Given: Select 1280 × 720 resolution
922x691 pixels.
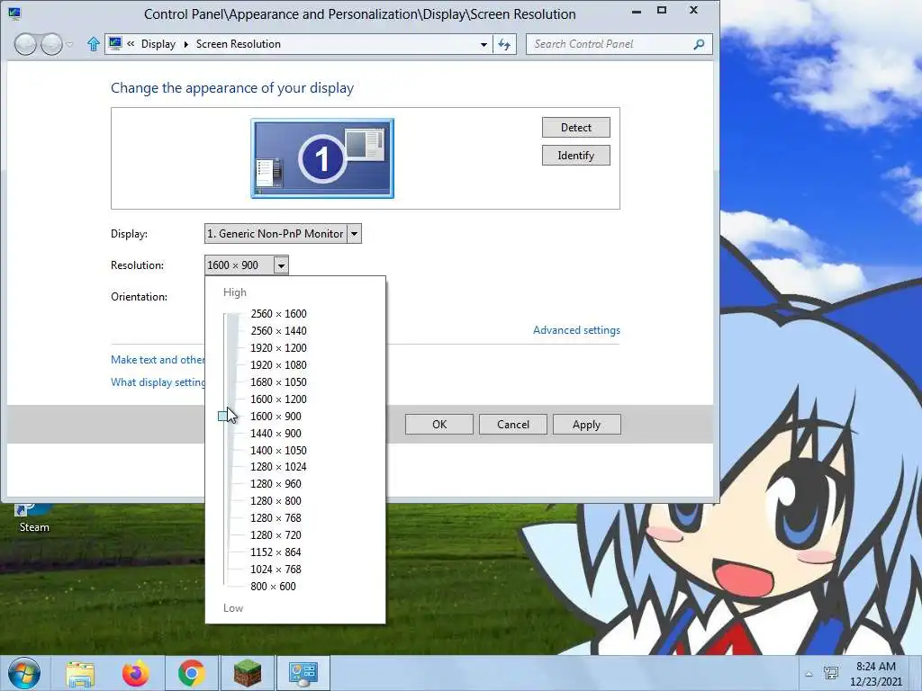Looking at the screenshot, I should (276, 534).
